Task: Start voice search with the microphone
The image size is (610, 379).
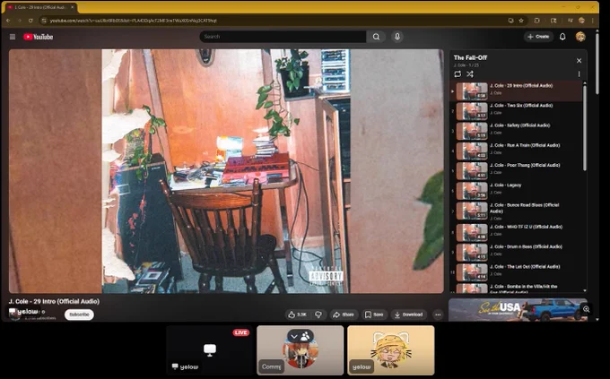Action: pos(397,37)
